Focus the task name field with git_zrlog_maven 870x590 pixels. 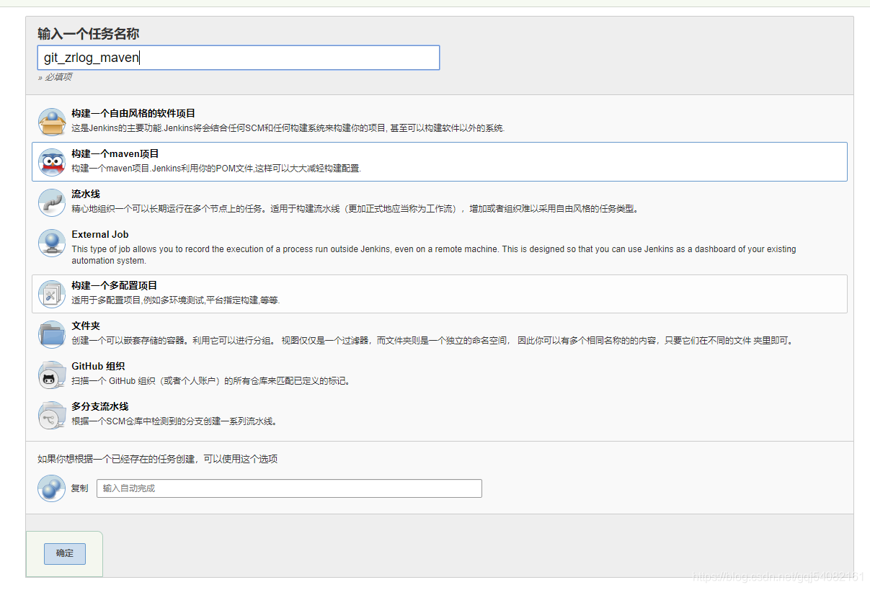[x=239, y=58]
